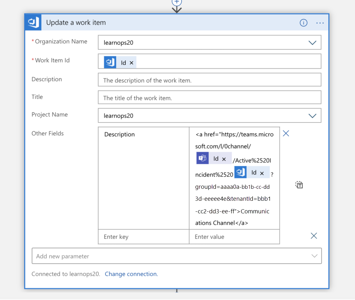Open the info icon for Update a work item
The image size is (355, 300).
(304, 23)
